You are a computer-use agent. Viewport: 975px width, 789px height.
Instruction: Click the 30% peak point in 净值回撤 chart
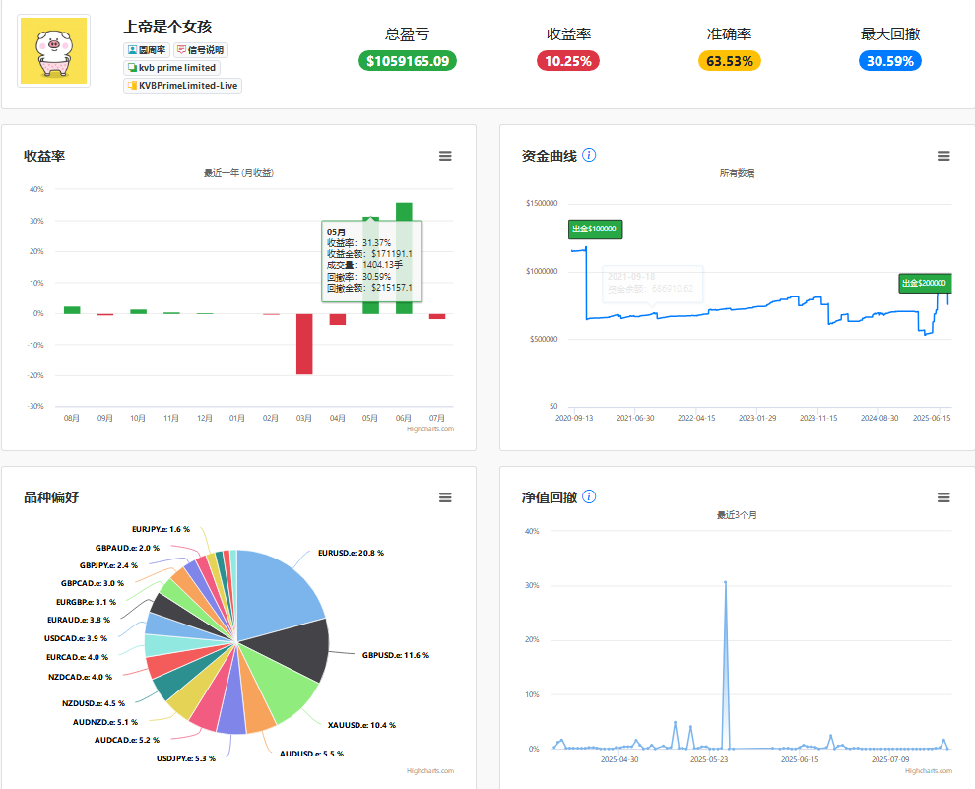tap(725, 582)
